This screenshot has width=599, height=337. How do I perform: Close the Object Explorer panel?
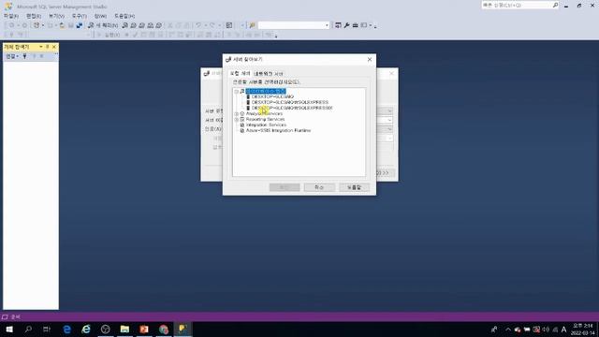[54, 47]
